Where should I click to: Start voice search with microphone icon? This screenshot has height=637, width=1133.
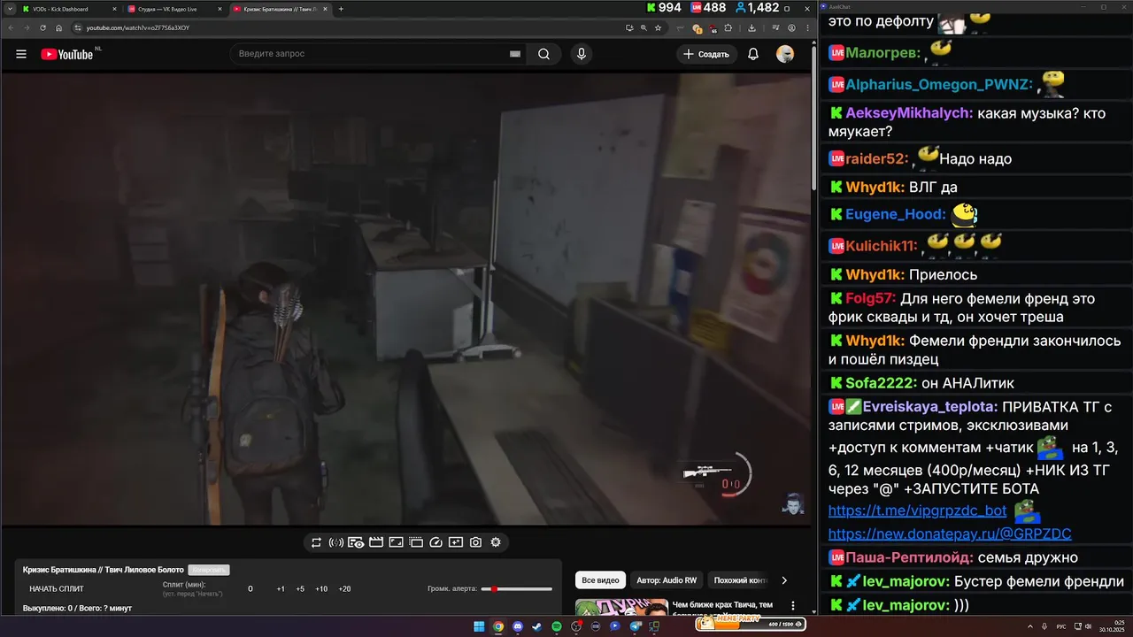[582, 54]
